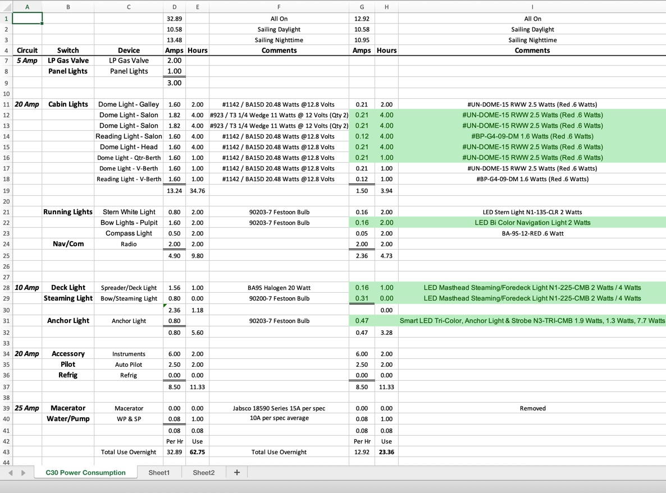Click the Select All corner box
Screen dimensions: 666x493
pos(6,7)
